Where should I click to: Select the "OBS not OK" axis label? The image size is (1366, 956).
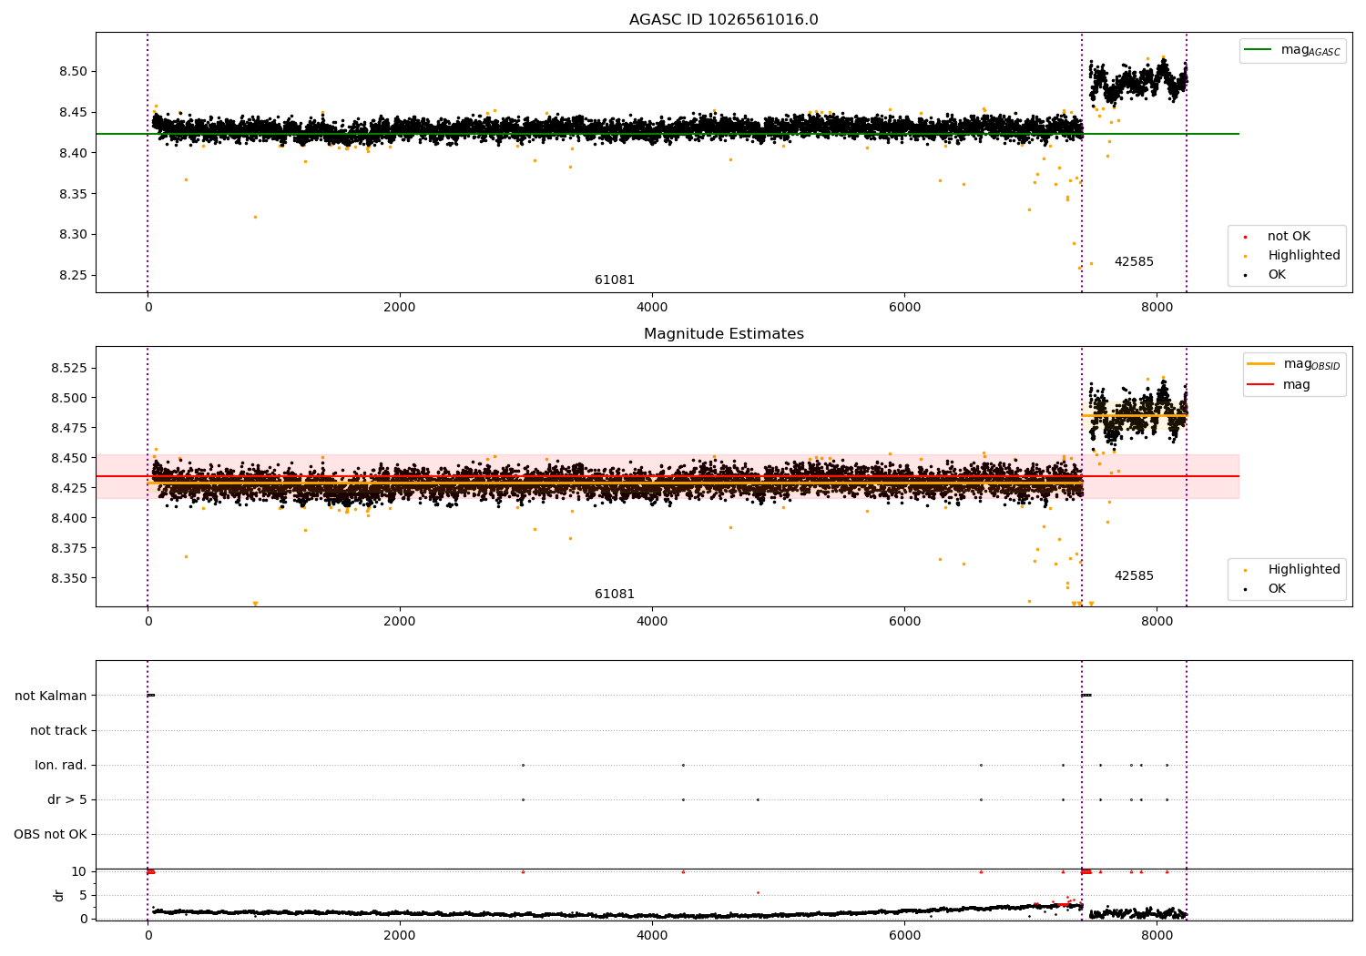(50, 835)
